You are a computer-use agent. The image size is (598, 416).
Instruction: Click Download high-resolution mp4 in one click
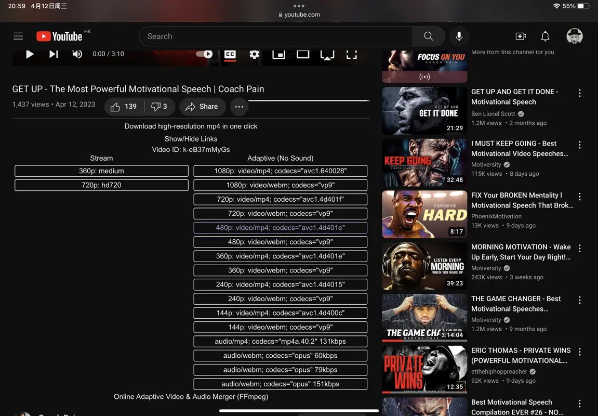click(x=191, y=126)
